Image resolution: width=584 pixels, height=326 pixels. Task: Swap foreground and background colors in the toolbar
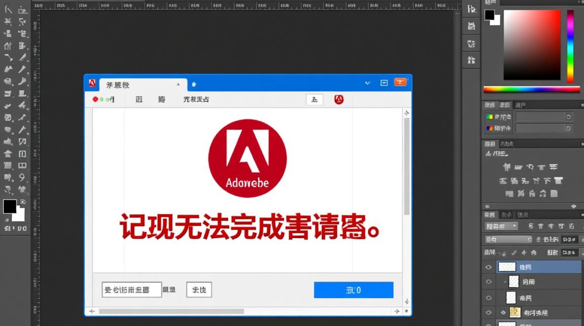(23, 202)
